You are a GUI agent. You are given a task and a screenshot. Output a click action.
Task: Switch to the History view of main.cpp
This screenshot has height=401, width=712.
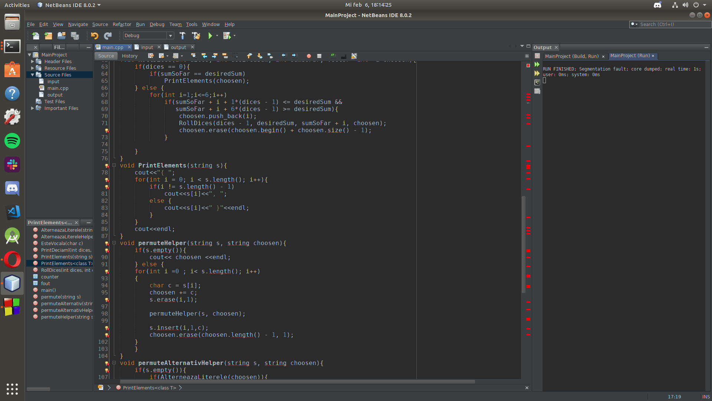tap(129, 56)
